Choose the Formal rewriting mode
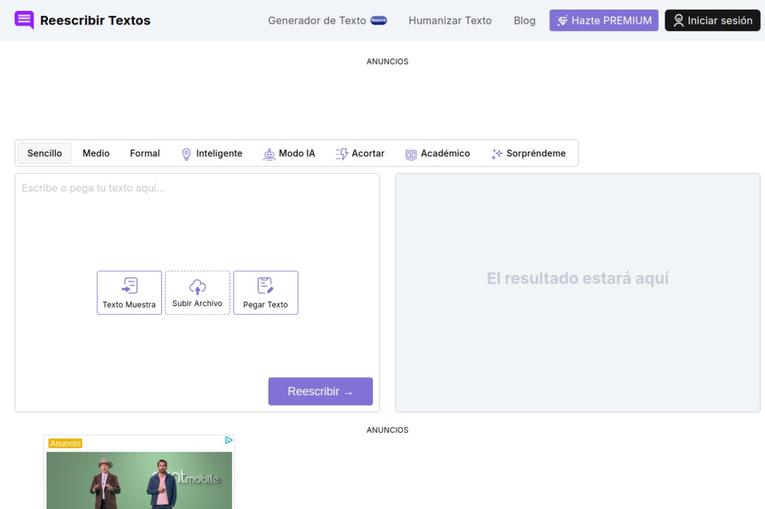 [x=145, y=153]
